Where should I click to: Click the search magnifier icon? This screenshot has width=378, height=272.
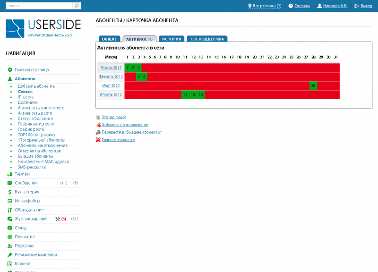[x=77, y=6]
